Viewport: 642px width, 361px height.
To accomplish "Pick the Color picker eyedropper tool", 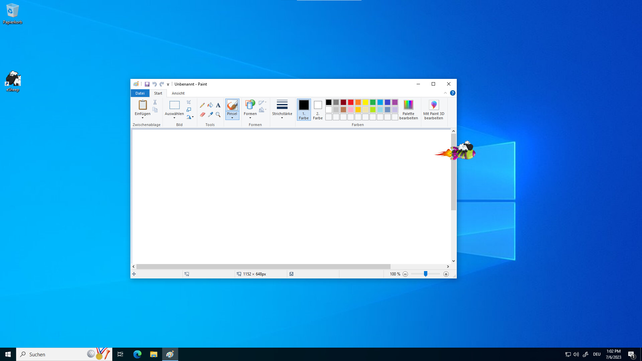I will pyautogui.click(x=210, y=115).
